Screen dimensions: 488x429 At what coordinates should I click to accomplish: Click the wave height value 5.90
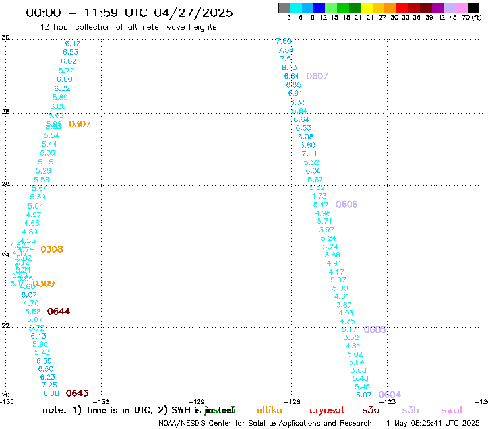tap(40, 345)
